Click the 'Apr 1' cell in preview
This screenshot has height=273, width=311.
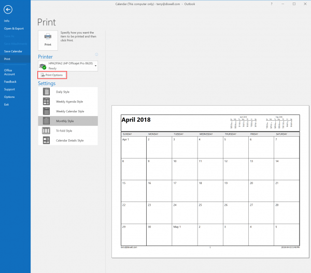tap(134, 147)
